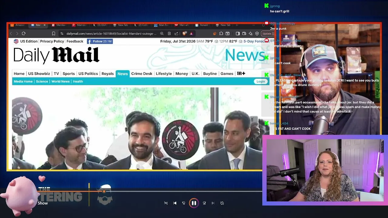Open a new browser tab with plus
388x218 pixels.
click(x=237, y=25)
